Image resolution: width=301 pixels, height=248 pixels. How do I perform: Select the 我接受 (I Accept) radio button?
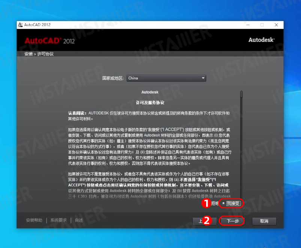tap(223, 203)
